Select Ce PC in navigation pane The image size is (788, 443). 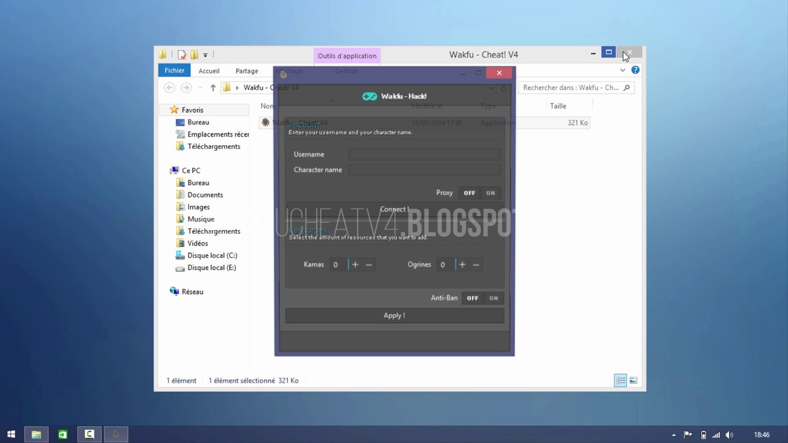(190, 170)
